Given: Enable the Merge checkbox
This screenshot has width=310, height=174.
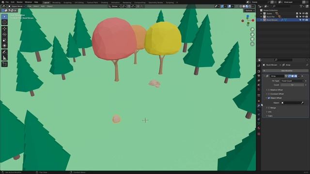Looking at the screenshot, I should point(269,108).
